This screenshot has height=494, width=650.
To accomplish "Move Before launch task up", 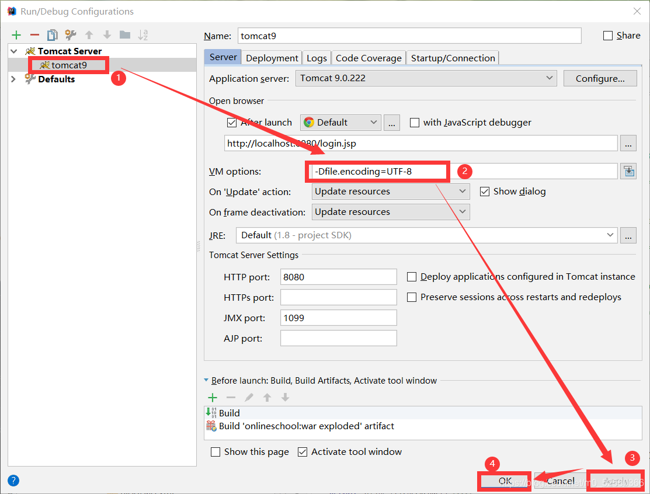I will click(267, 398).
